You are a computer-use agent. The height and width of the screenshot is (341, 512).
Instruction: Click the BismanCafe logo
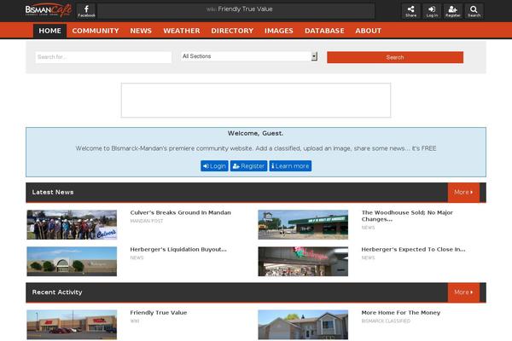49,10
